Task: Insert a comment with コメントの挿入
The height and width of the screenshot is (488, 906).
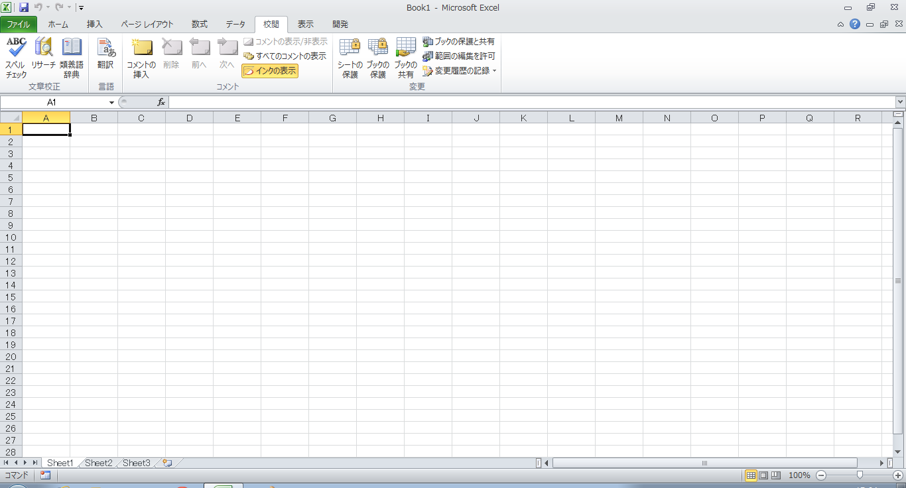Action: pos(141,58)
